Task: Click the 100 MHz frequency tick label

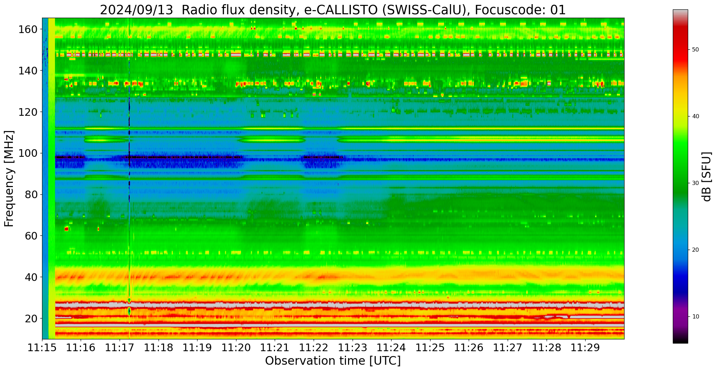Action: 28,153
